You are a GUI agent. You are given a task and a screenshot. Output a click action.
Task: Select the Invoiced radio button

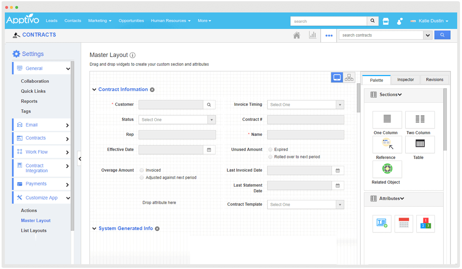[142, 170]
